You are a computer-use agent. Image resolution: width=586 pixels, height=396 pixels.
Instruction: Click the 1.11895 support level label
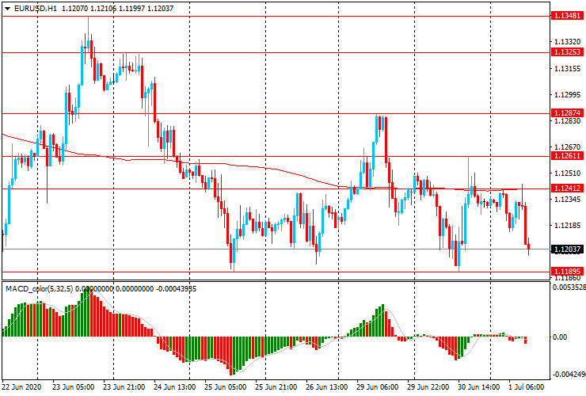[x=567, y=271]
